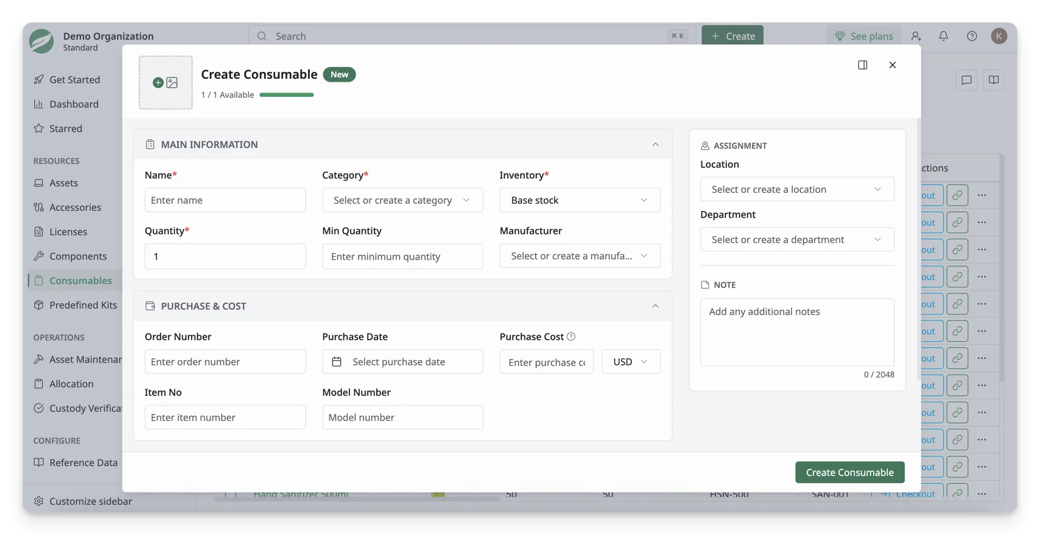1040x535 pixels.
Task: Click the Name input field
Action: 225,200
